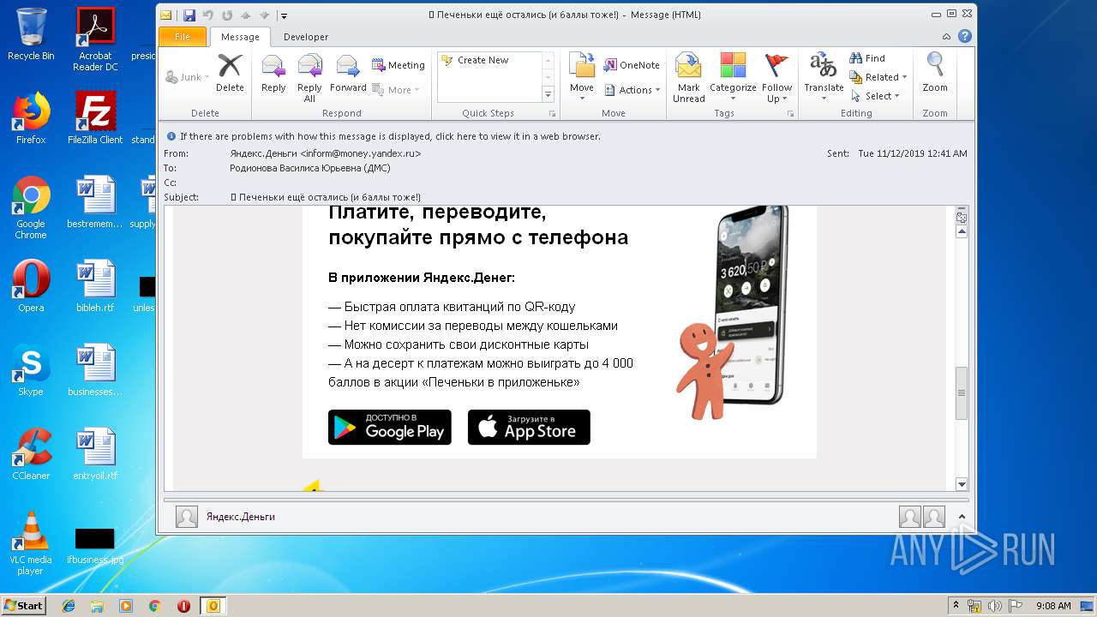Click the message body scrollbar thumb
The width and height of the screenshot is (1097, 617).
coord(962,392)
